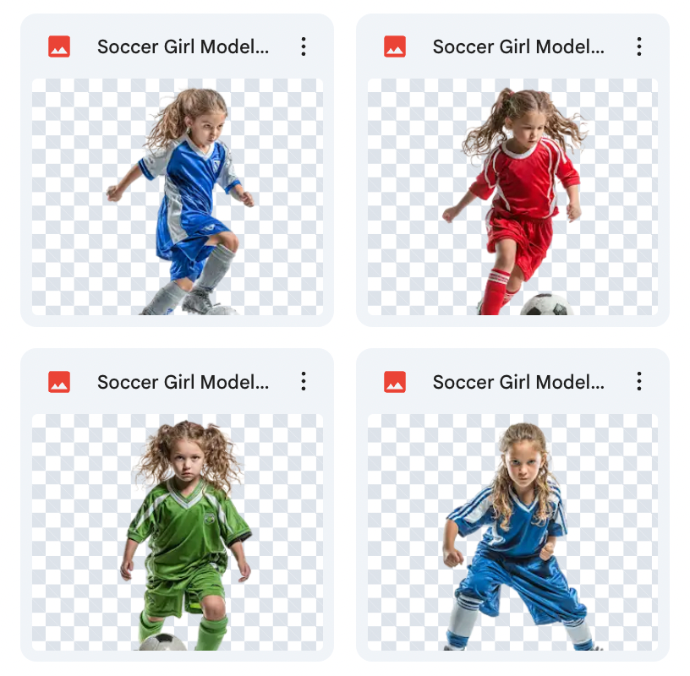Open thumbnail of crouching girl in blue uniform

pos(512,532)
